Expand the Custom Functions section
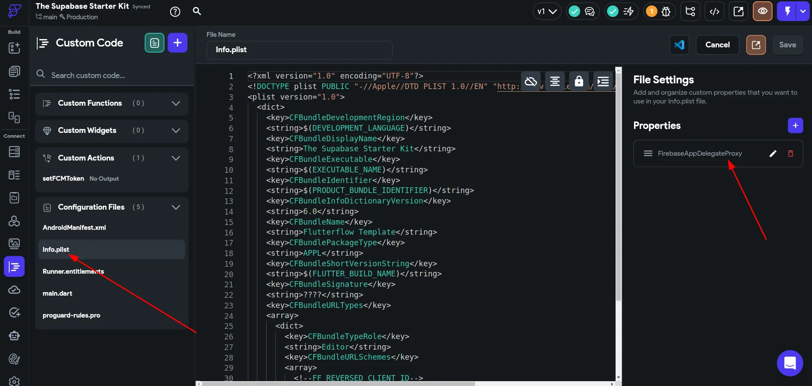This screenshot has height=386, width=812. tap(176, 104)
